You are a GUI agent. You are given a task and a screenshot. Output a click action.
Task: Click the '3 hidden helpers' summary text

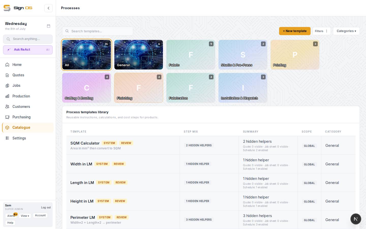257,216
